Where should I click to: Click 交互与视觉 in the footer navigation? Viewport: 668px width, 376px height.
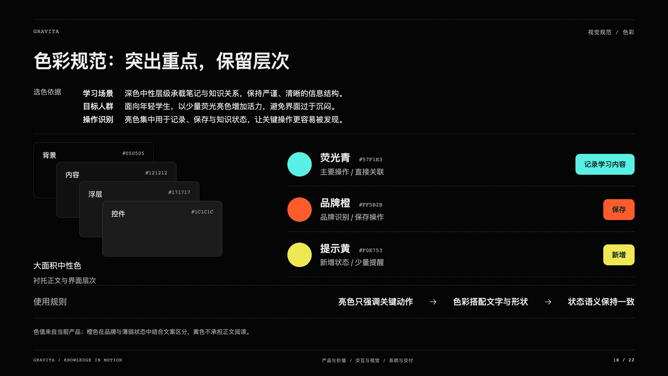(367, 360)
